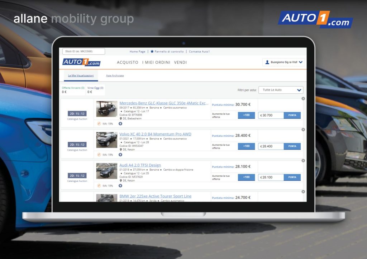Click +100 to raise the Audi A4 bid
The width and height of the screenshot is (367, 259).
[x=246, y=177]
